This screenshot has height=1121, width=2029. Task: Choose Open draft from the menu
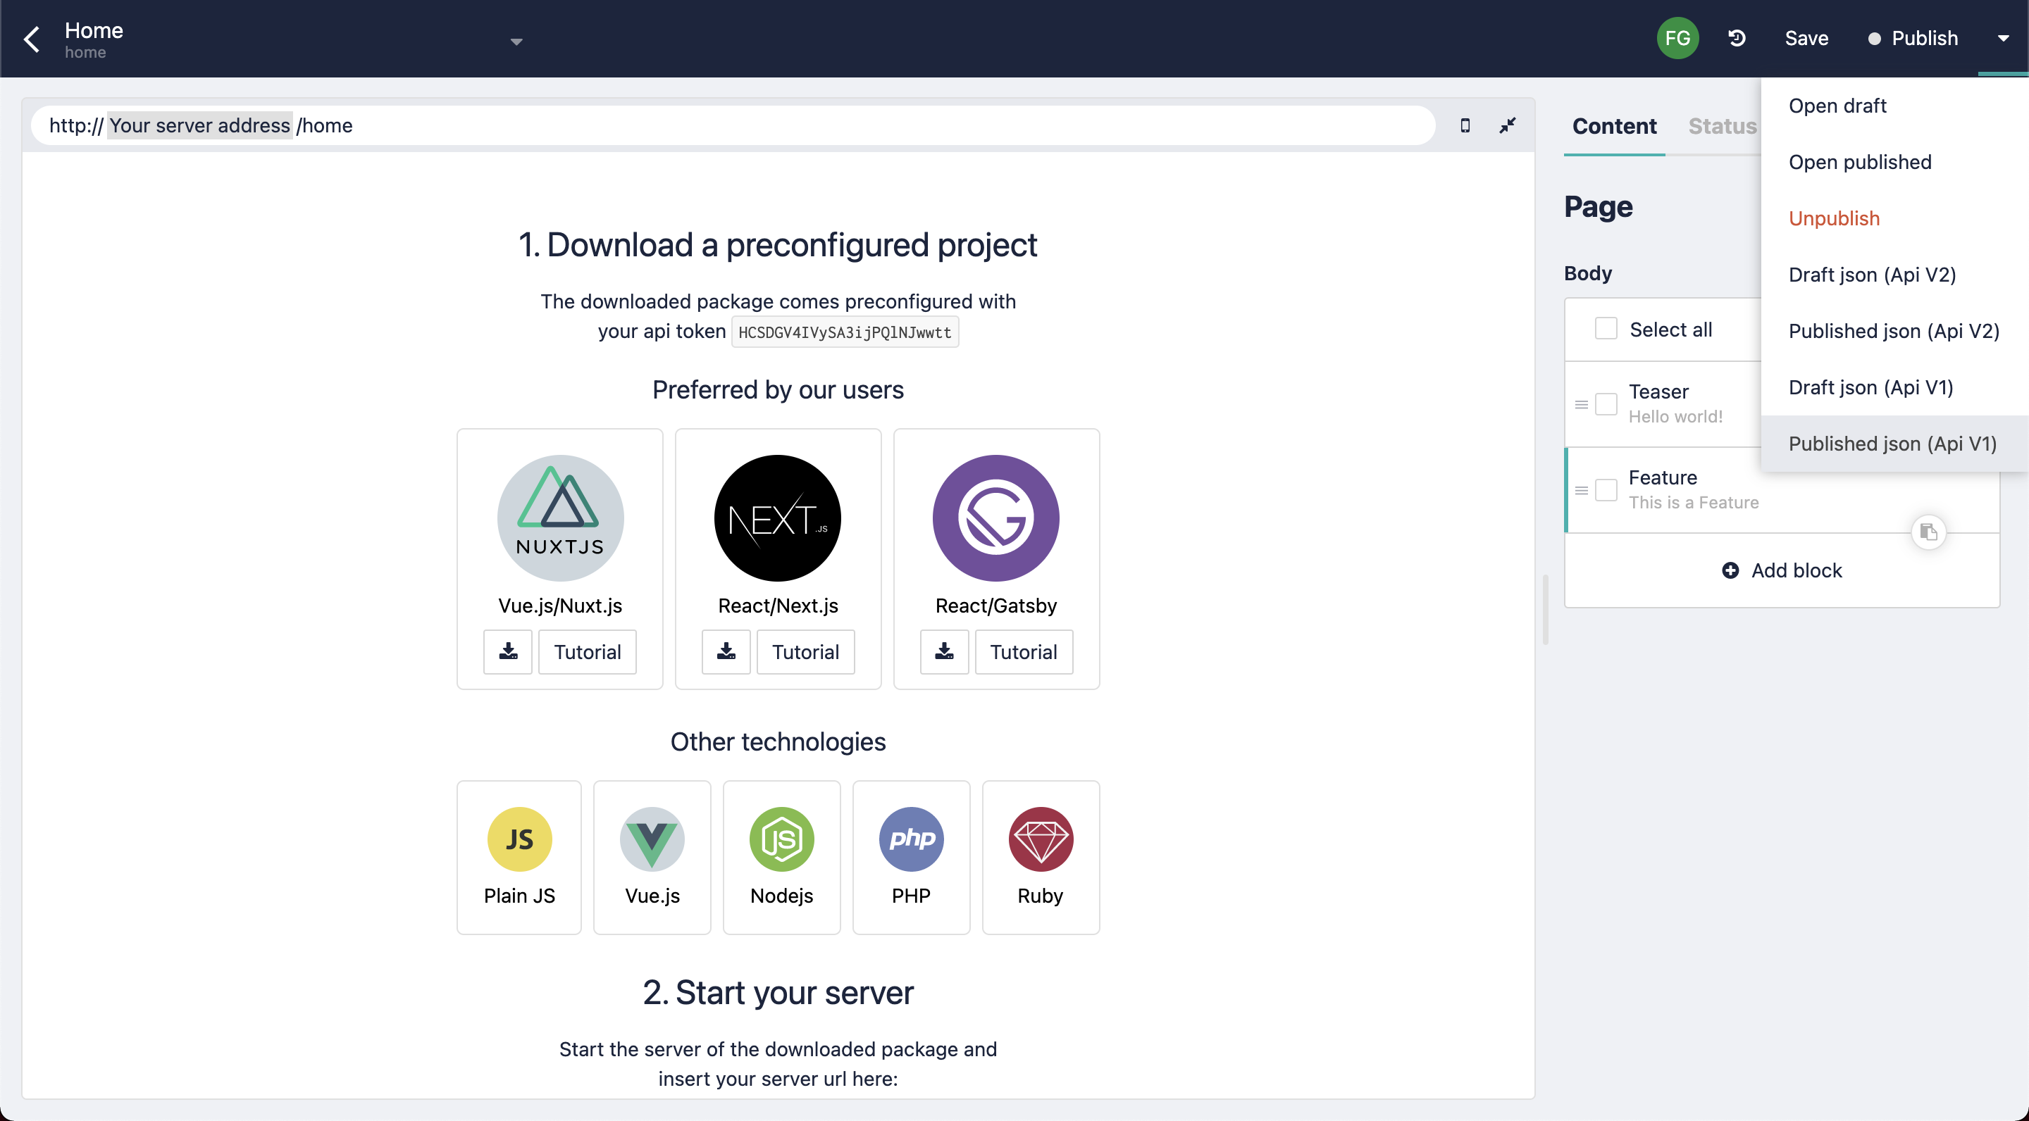click(1895, 106)
